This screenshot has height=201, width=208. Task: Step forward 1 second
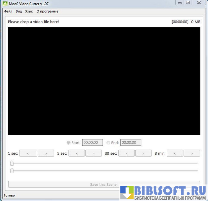(46, 153)
